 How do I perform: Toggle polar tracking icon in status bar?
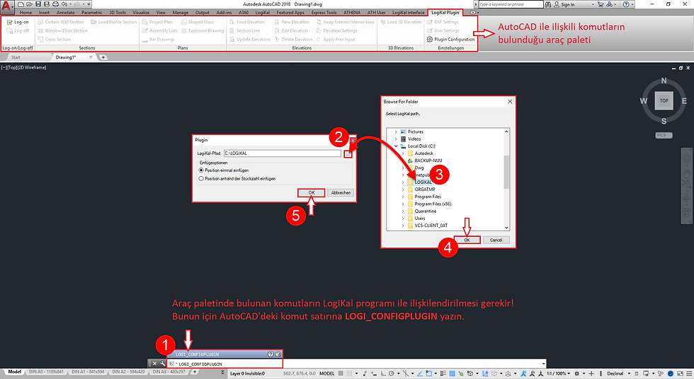click(391, 374)
